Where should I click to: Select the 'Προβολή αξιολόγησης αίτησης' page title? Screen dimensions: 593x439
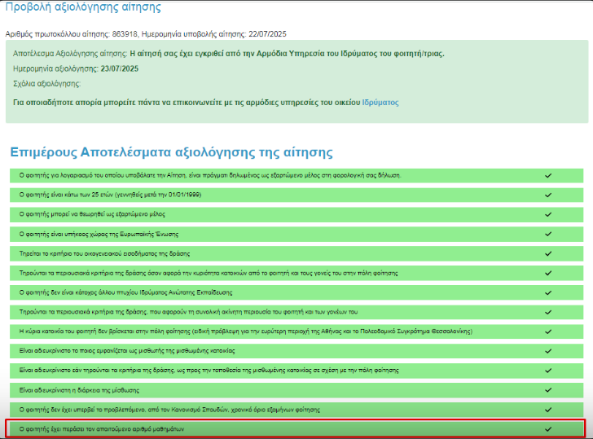point(84,8)
